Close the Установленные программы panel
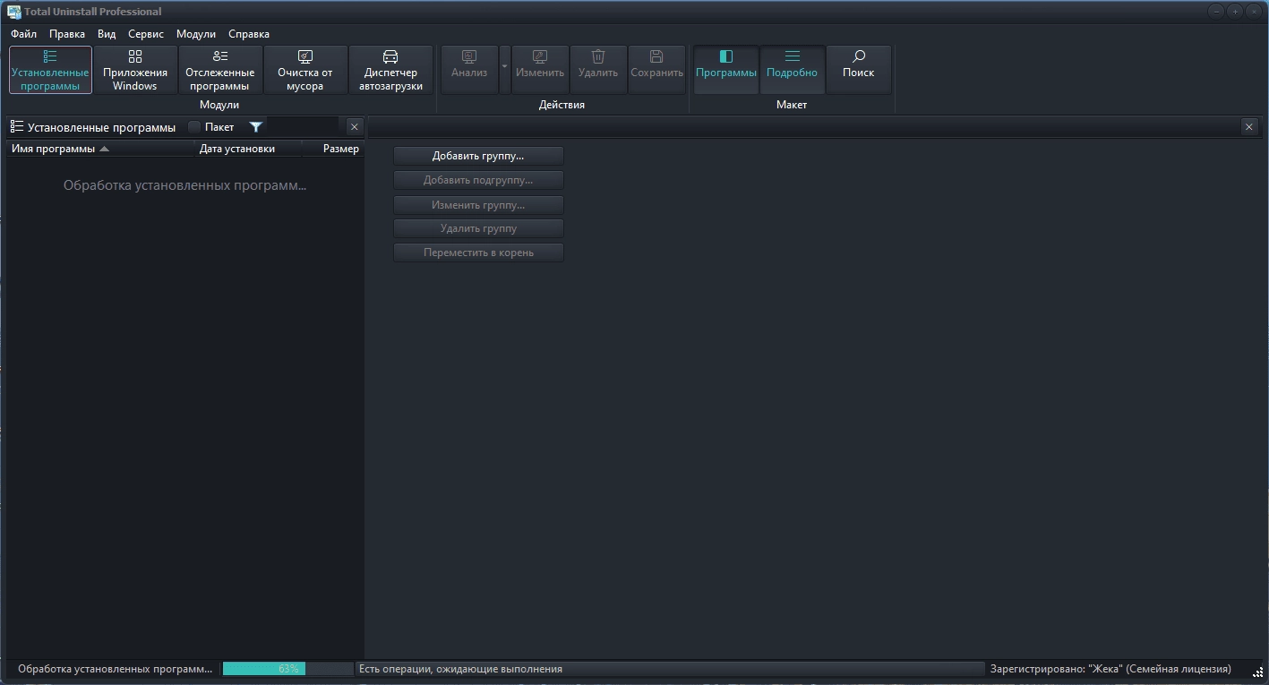The width and height of the screenshot is (1269, 685). click(x=354, y=127)
